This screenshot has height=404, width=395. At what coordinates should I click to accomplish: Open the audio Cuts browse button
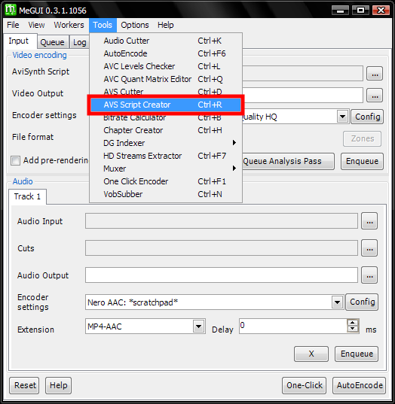coord(369,248)
